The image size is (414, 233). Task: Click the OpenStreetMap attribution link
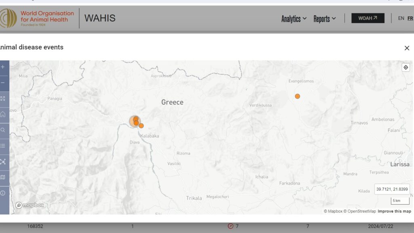point(360,211)
